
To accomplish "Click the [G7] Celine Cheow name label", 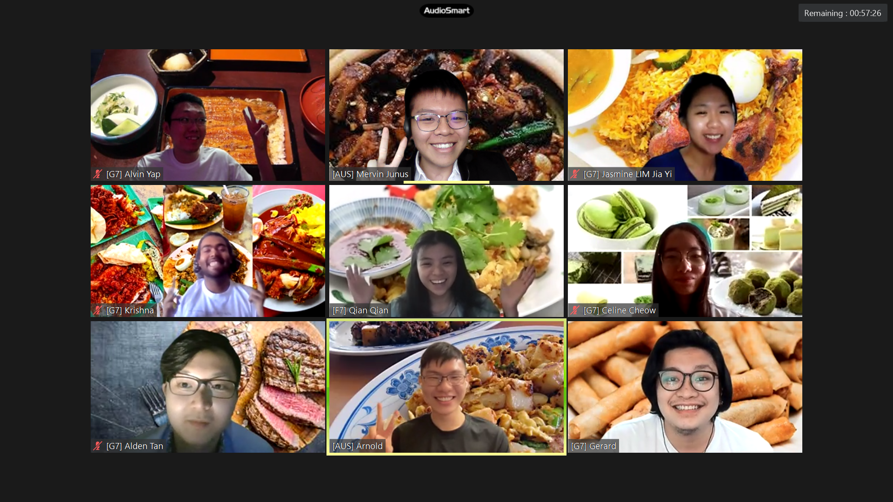I will pos(620,310).
